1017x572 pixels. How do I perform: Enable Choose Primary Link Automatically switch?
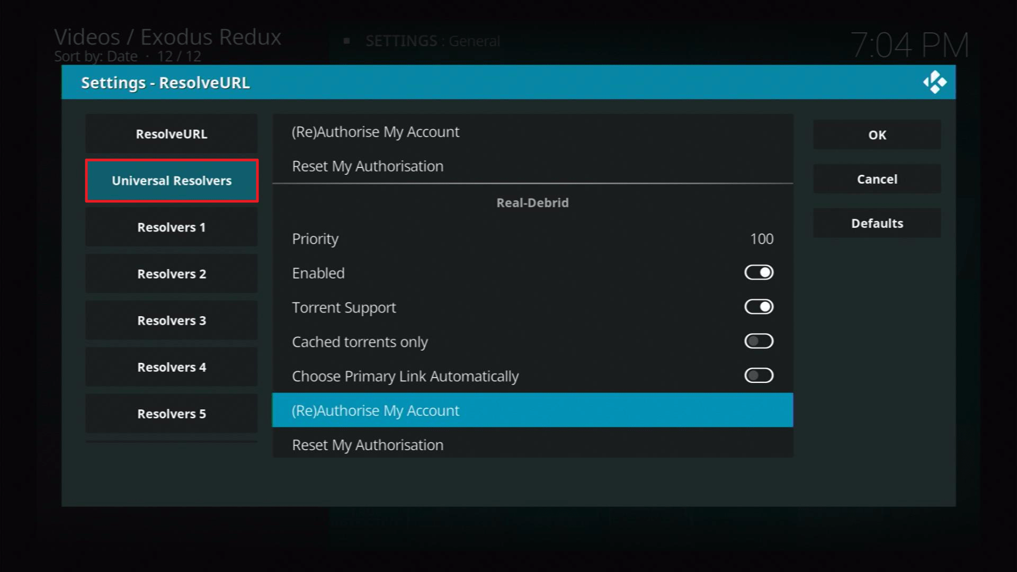pos(759,376)
